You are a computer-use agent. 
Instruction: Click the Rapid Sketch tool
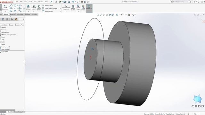coord(83,8)
